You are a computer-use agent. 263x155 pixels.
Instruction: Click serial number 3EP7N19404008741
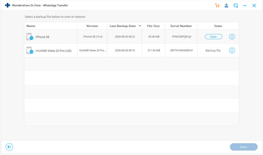point(181,50)
